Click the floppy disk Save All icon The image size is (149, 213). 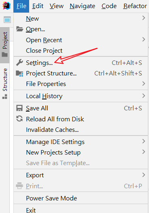click(19, 108)
